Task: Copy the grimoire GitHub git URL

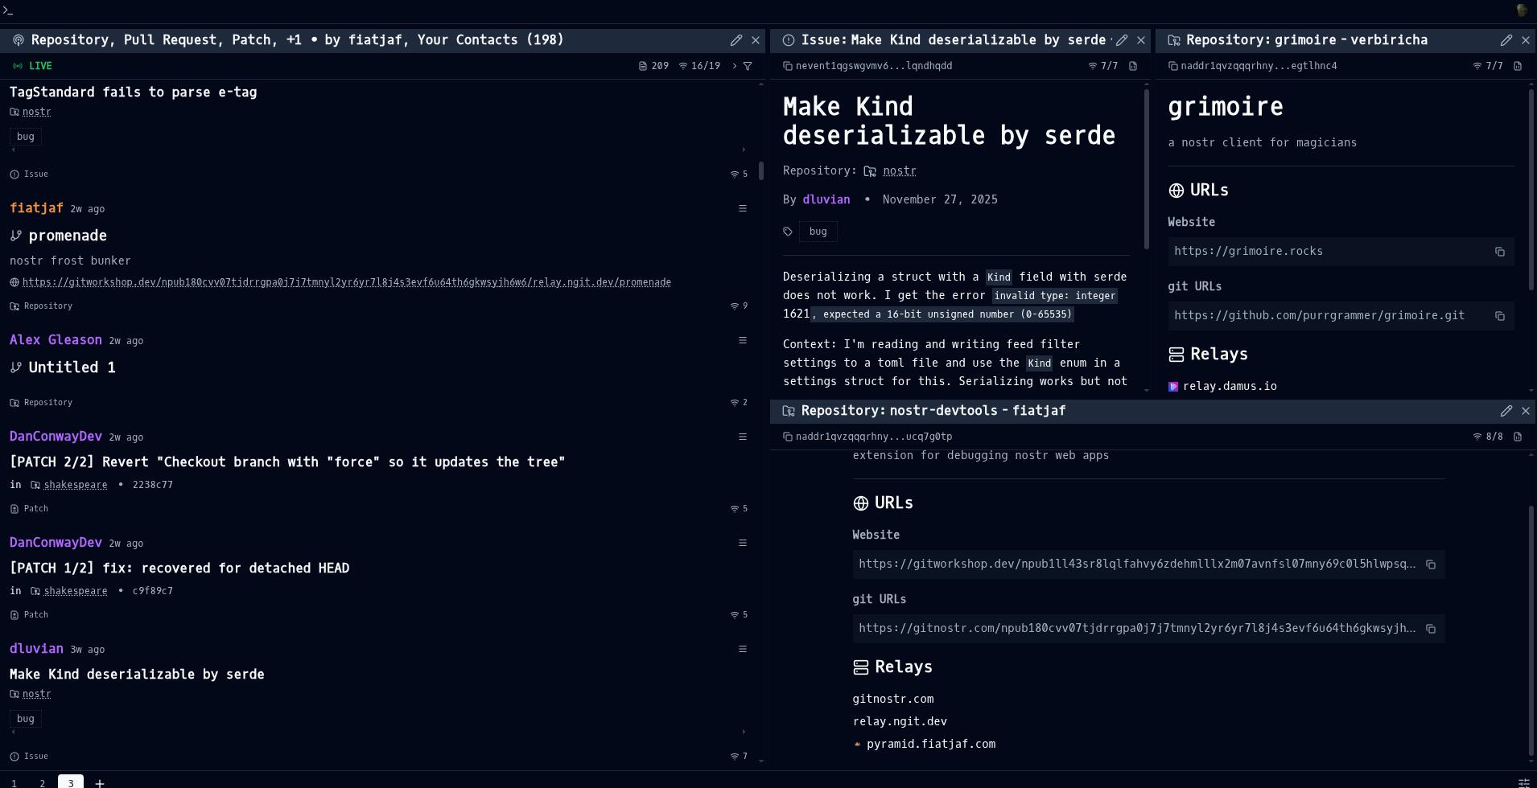Action: [x=1499, y=316]
